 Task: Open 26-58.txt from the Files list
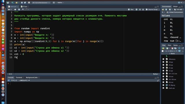pyautogui.click(x=172, y=79)
